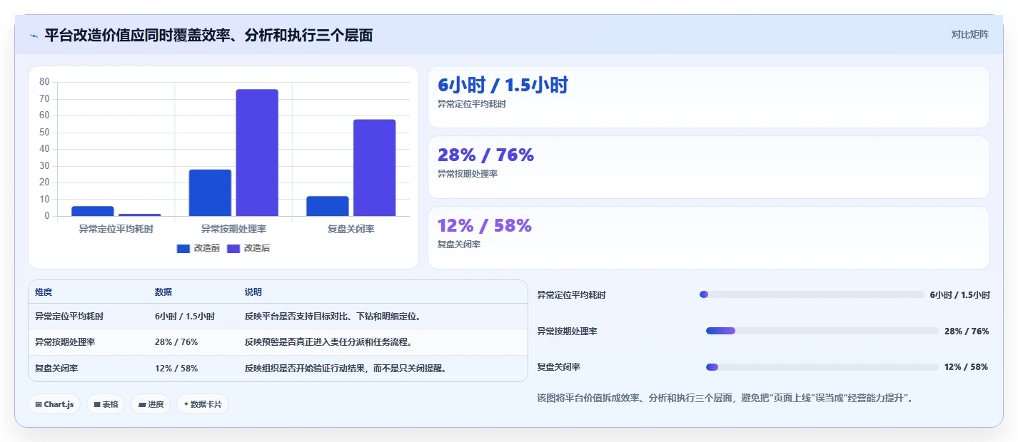Toggle the 改造后 legend item
The width and height of the screenshot is (1018, 442).
click(248, 248)
